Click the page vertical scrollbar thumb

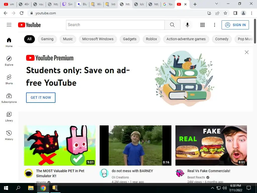tap(255, 31)
